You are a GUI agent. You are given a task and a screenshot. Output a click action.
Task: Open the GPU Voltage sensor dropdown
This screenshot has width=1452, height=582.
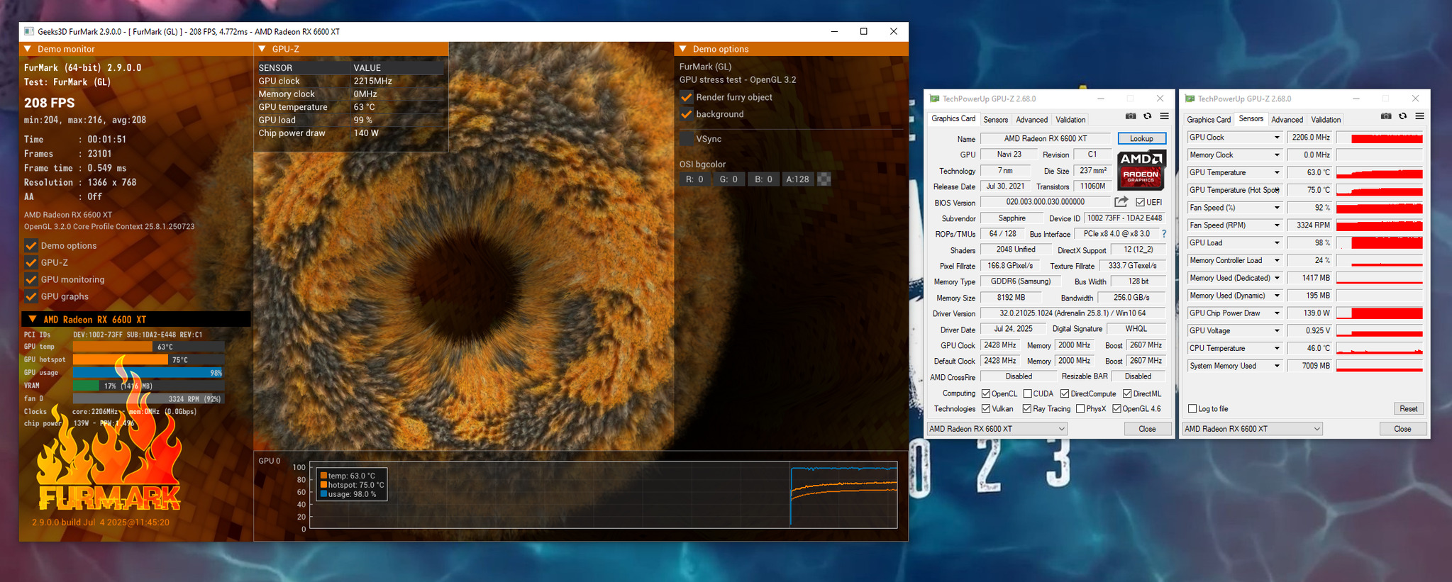click(1277, 331)
